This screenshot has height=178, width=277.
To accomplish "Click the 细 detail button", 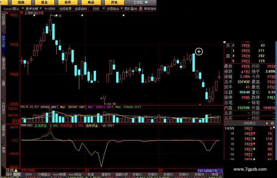I will point(272,123).
